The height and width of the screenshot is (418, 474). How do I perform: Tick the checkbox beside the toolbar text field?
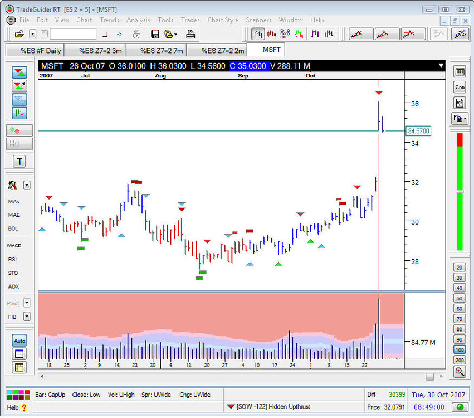[x=44, y=34]
